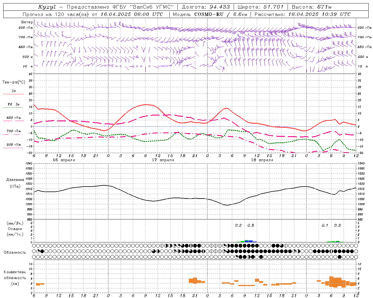Click the solid red line sample under "2м"

coord(13,94)
